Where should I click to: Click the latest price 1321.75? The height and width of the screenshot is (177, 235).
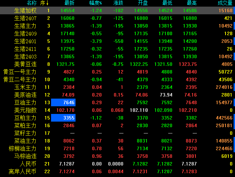pyautogui.click(x=65, y=64)
